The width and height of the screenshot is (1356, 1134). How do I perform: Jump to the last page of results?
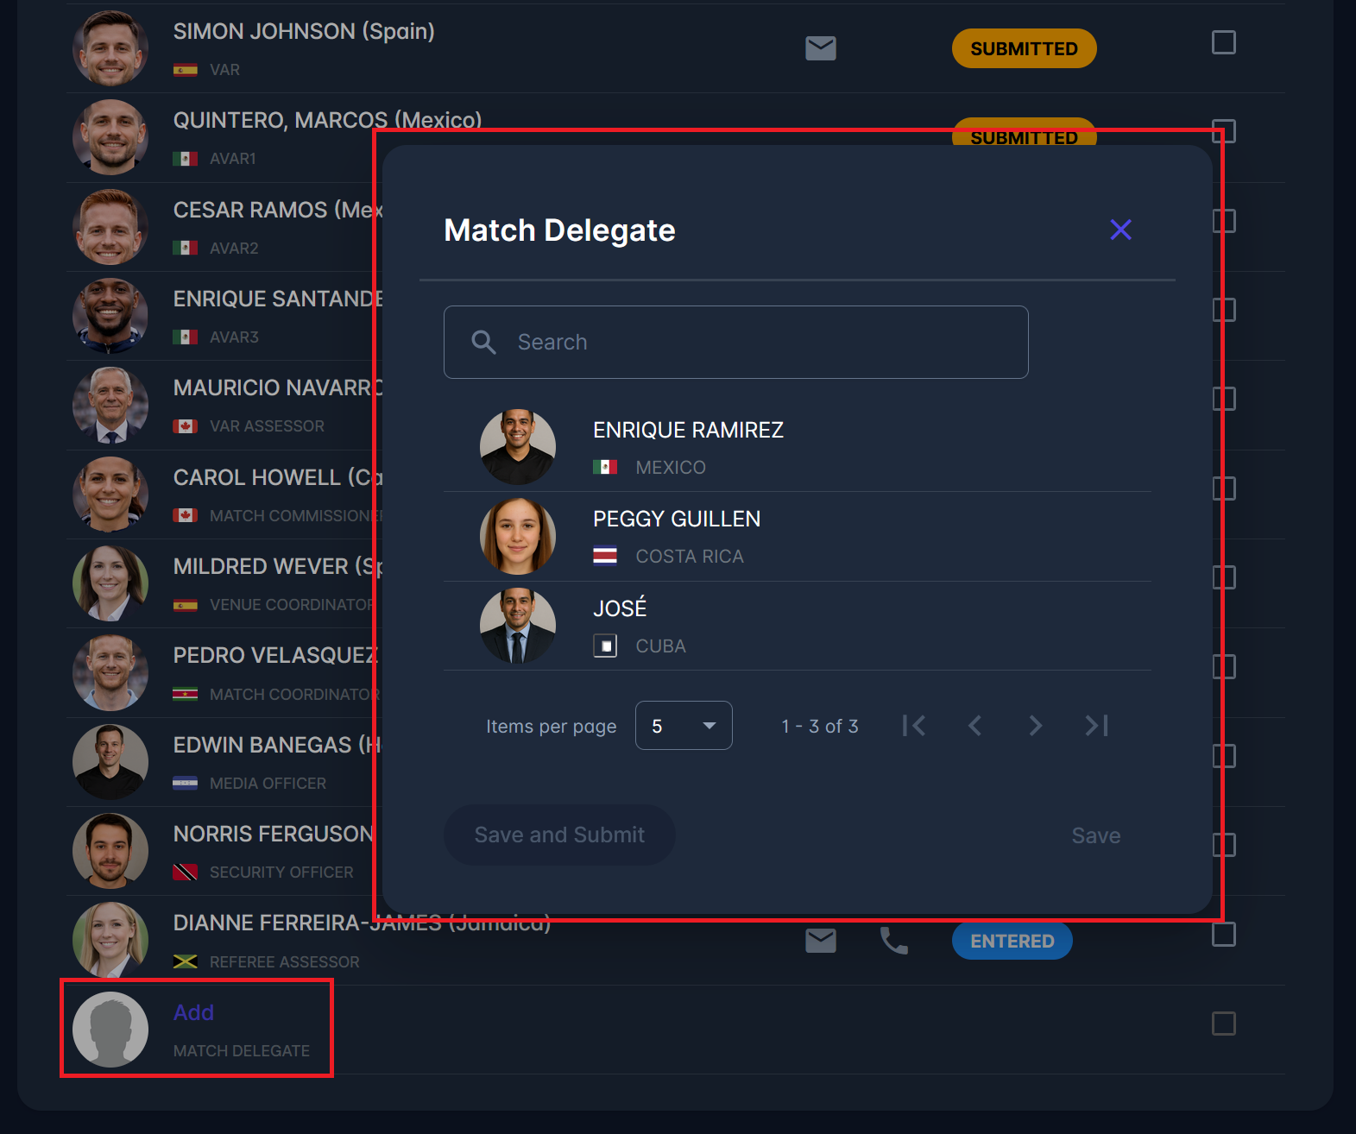[1096, 726]
